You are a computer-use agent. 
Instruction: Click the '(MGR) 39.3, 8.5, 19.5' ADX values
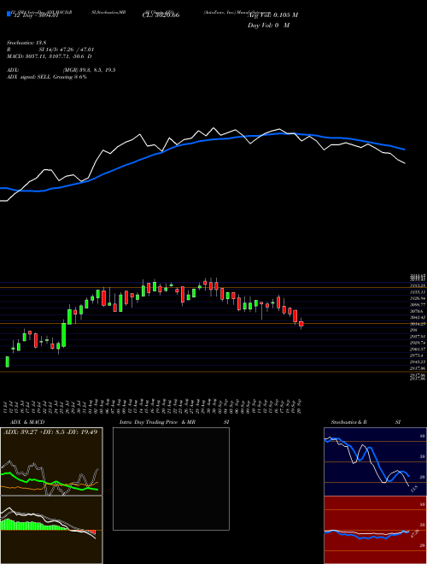[89, 70]
